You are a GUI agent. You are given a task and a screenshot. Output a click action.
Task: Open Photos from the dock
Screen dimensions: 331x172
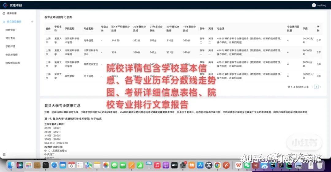(x=106, y=165)
